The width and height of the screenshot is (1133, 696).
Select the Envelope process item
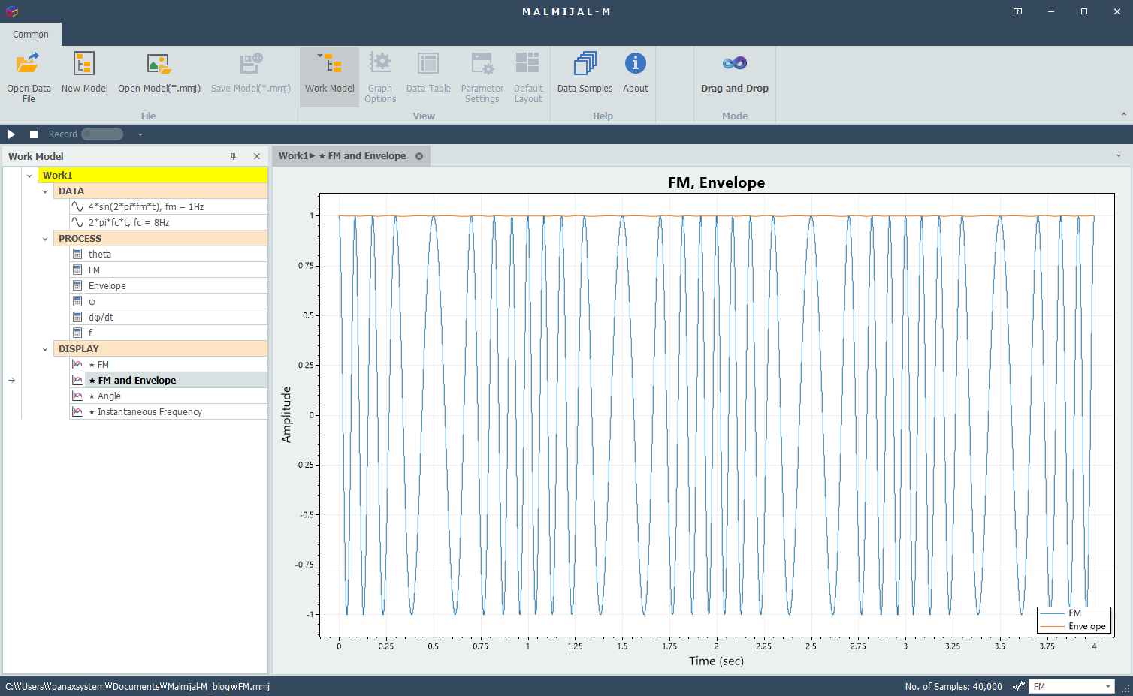[168, 285]
